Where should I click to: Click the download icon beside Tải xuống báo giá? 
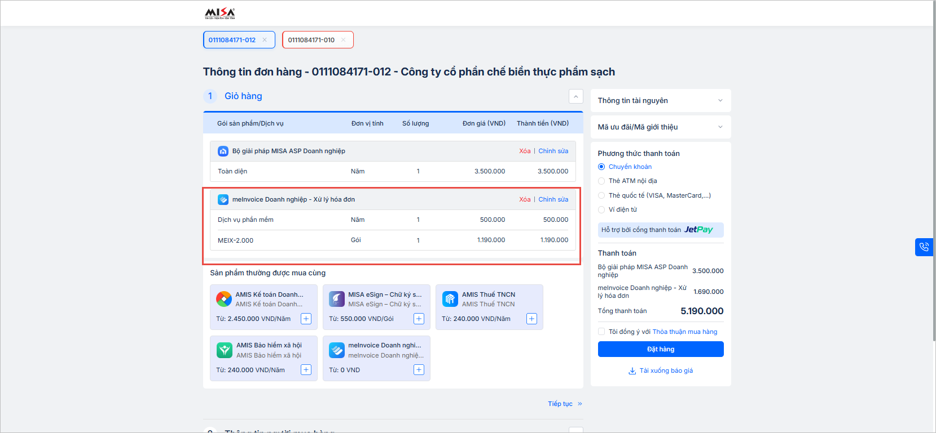point(632,371)
